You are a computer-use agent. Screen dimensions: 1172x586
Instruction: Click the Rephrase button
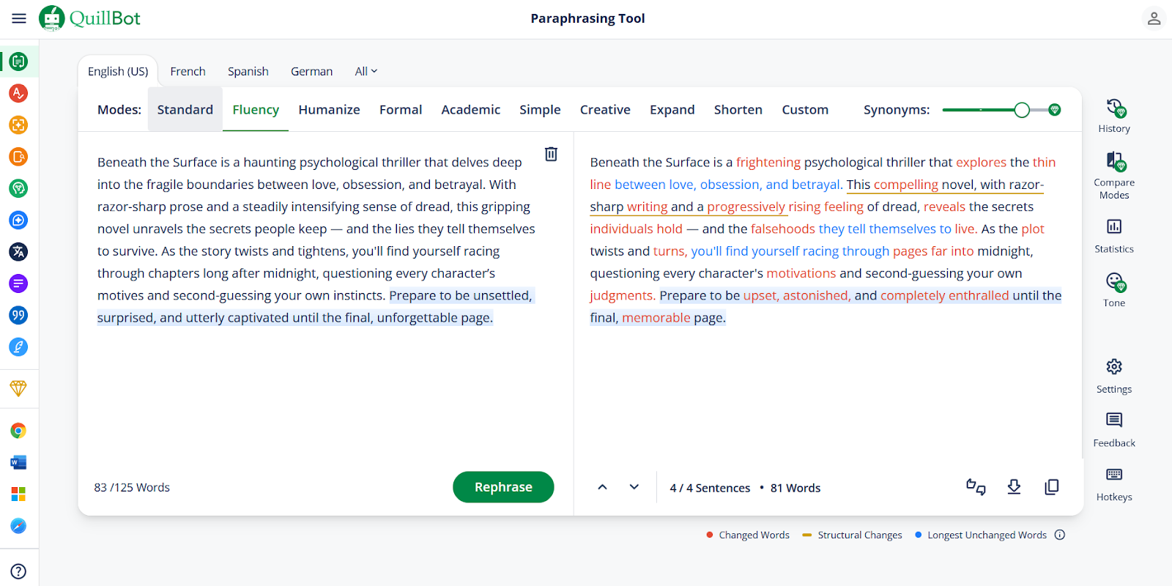503,487
